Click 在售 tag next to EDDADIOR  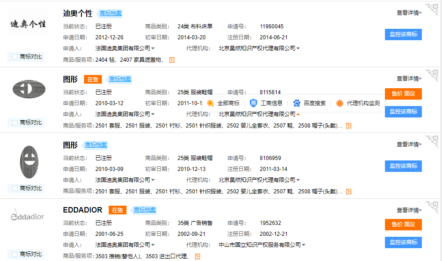117,210
